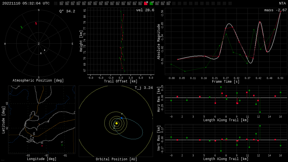Click the green station 17 map marker

62,145
